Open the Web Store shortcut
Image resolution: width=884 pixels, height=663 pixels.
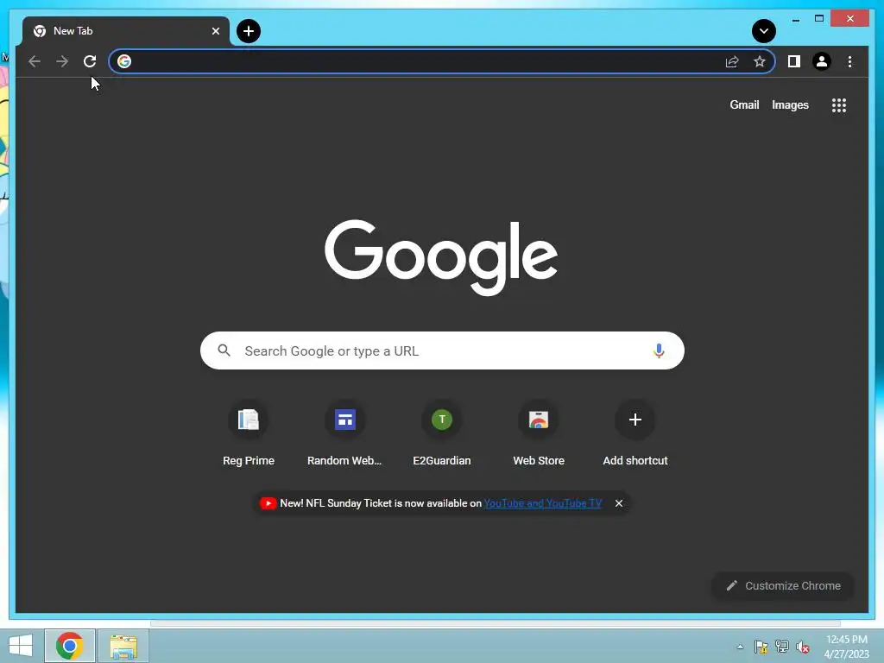(539, 433)
